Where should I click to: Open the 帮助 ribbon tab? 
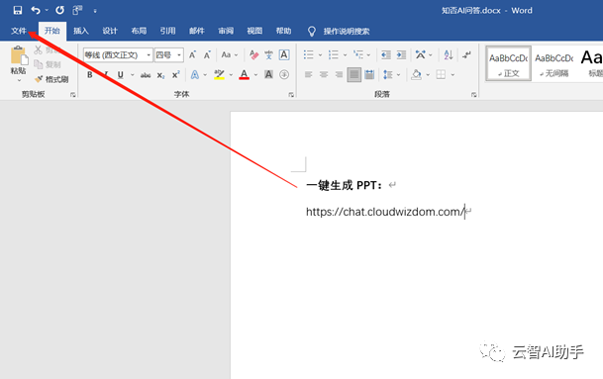[283, 31]
